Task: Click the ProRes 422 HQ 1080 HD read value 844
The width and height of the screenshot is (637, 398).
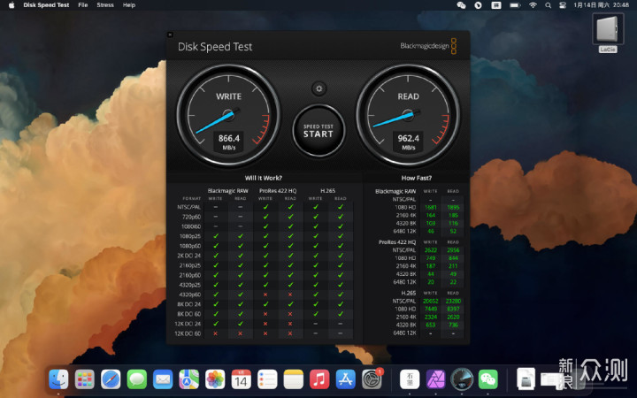Action: [x=453, y=258]
